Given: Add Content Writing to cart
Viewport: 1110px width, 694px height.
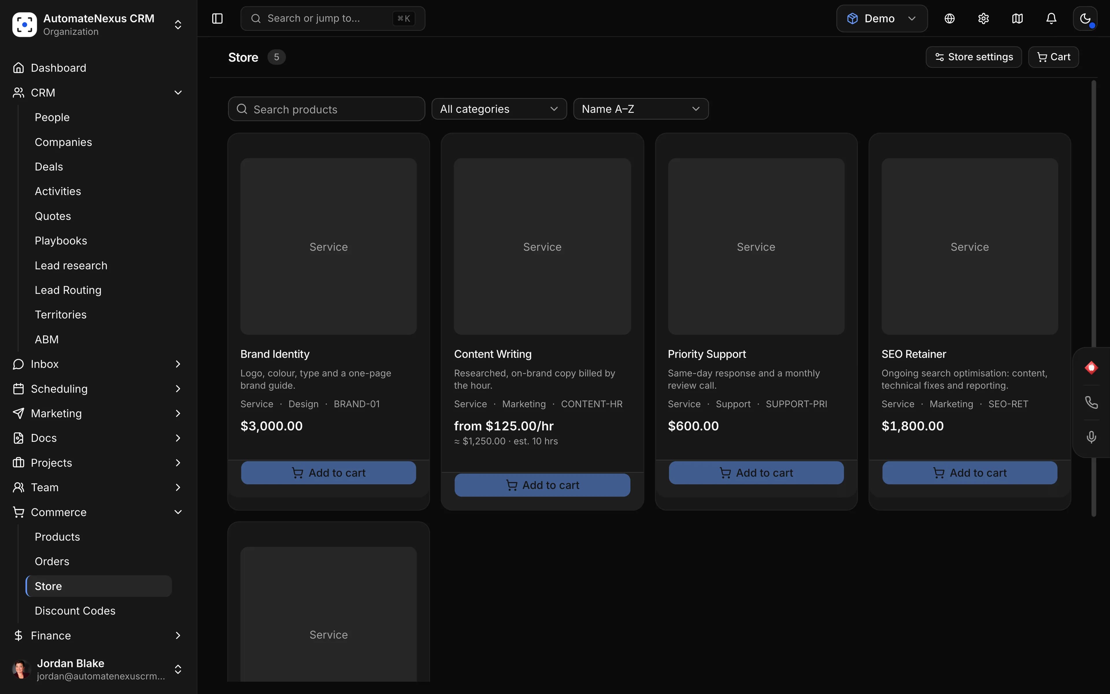Looking at the screenshot, I should [542, 485].
